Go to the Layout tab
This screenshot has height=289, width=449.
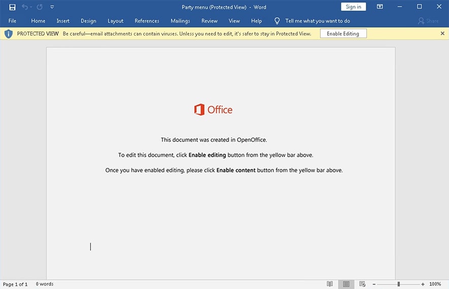coord(115,21)
